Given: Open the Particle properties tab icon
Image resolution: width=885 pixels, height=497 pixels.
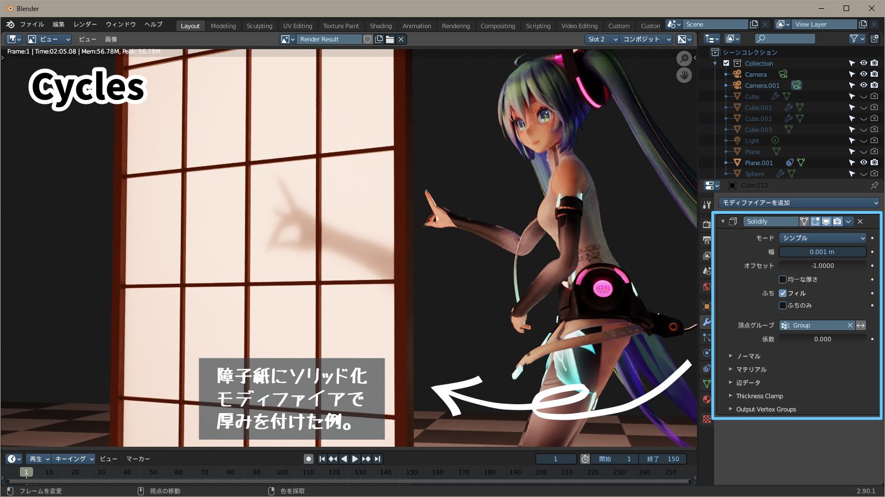Looking at the screenshot, I should coord(706,337).
